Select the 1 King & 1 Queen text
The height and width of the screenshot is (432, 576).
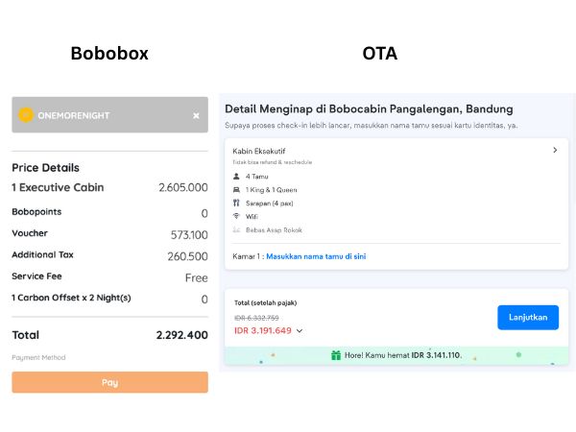point(272,189)
